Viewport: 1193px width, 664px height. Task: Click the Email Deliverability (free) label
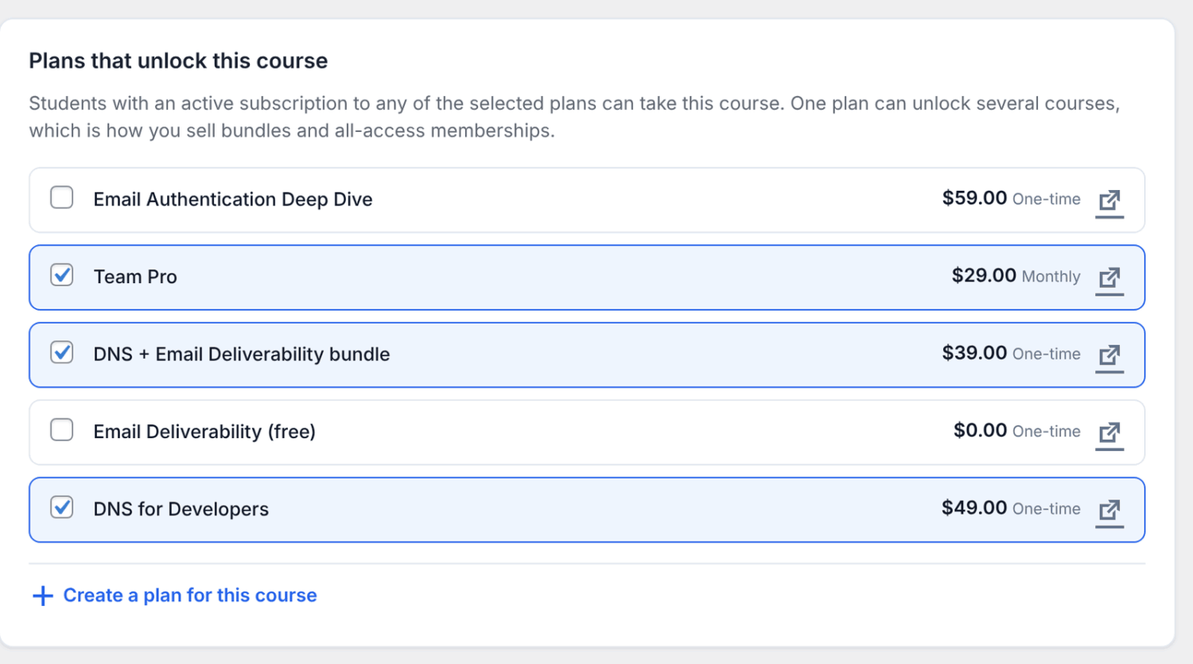(x=204, y=432)
